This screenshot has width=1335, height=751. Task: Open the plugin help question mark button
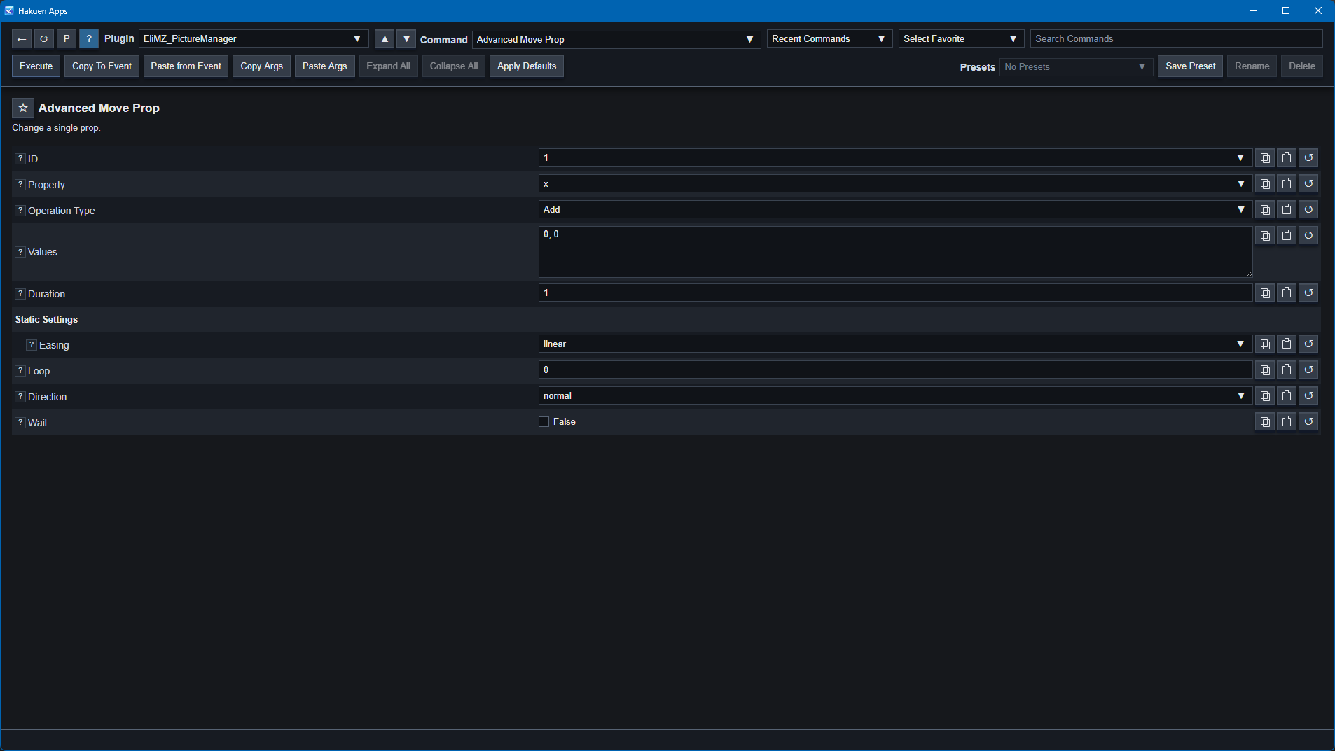click(x=89, y=38)
